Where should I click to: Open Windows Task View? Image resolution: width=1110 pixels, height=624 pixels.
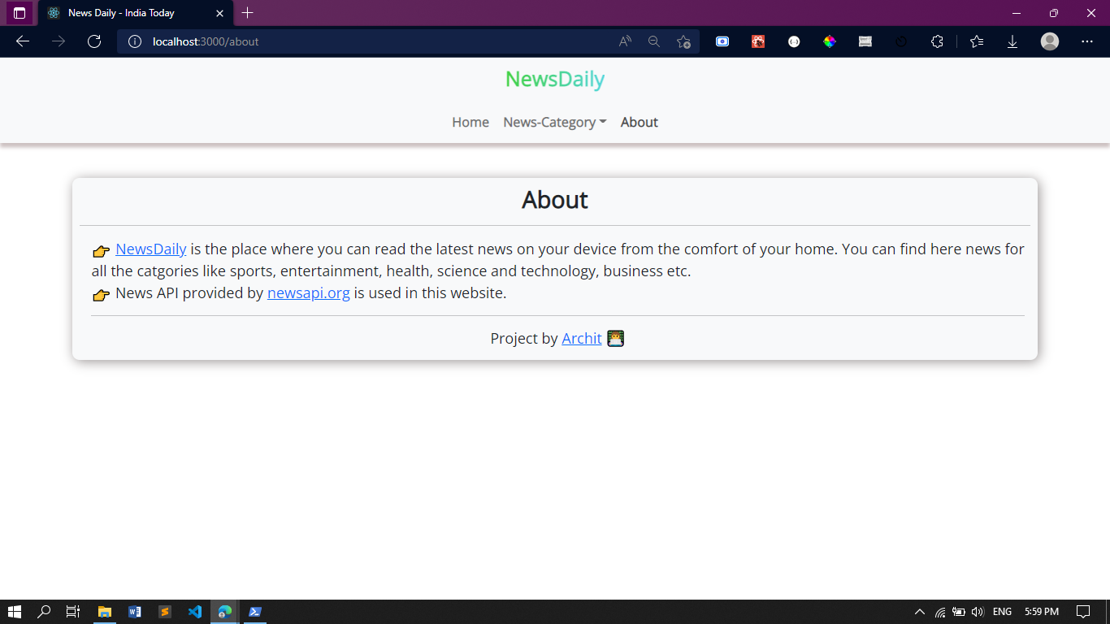pyautogui.click(x=73, y=612)
